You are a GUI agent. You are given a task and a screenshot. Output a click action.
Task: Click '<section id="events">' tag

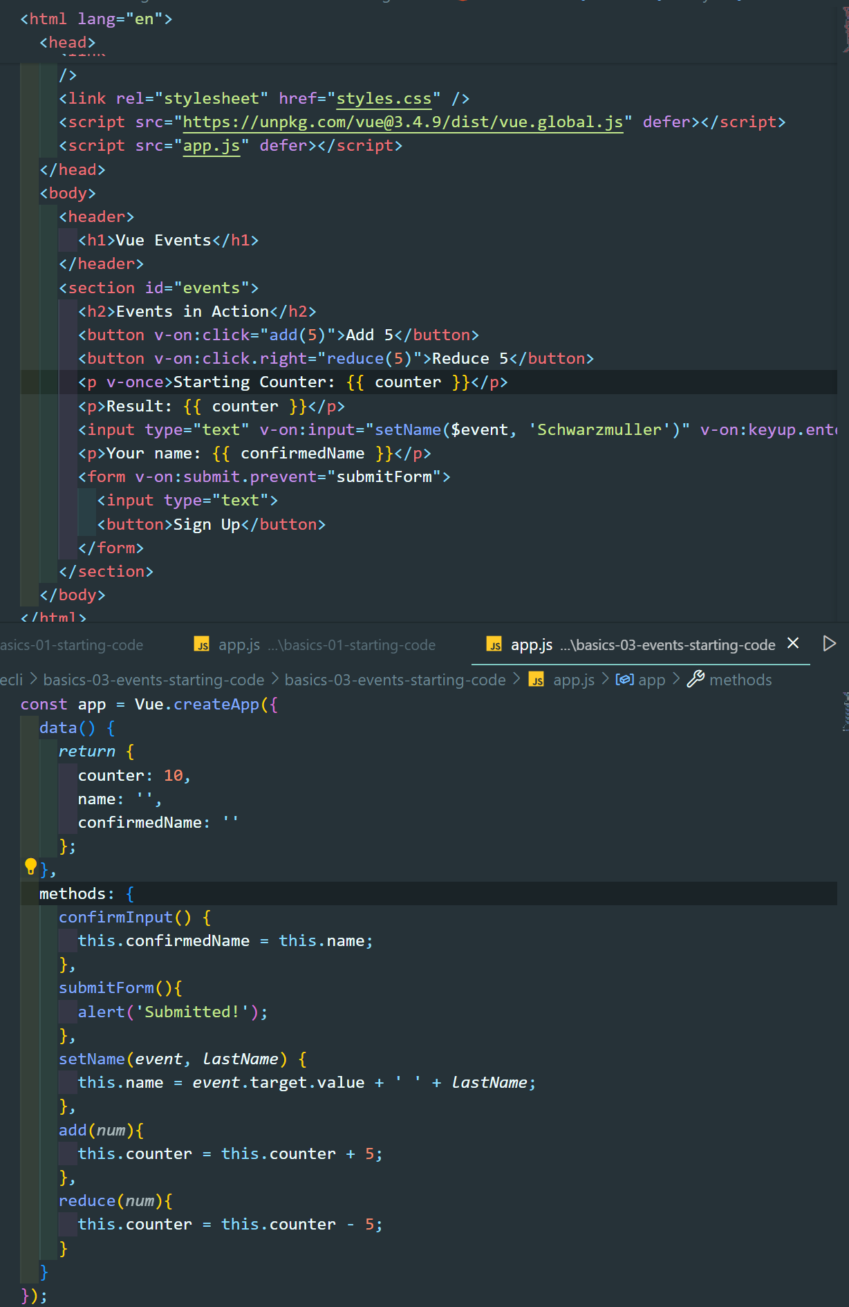click(x=159, y=288)
